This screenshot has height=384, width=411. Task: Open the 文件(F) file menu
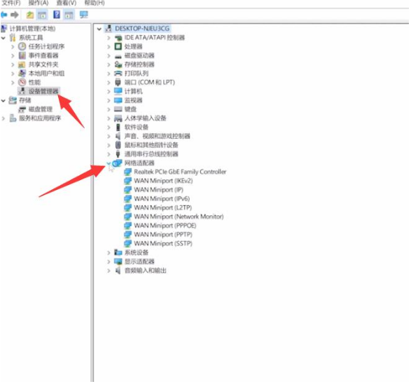(11, 3)
